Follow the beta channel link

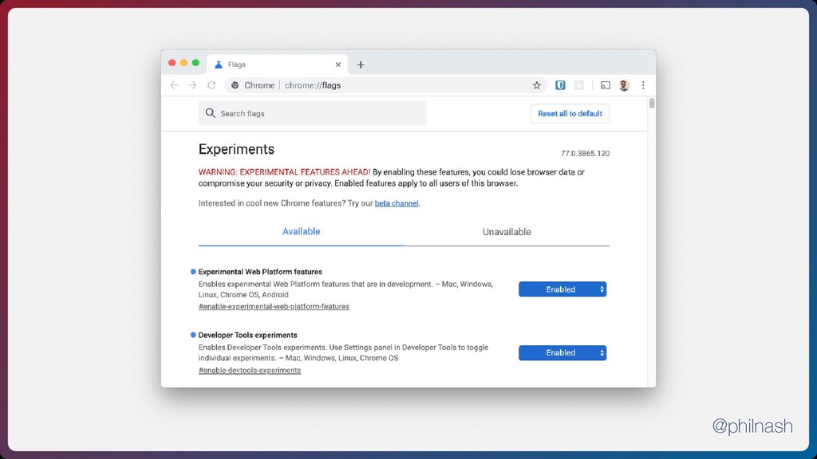397,203
